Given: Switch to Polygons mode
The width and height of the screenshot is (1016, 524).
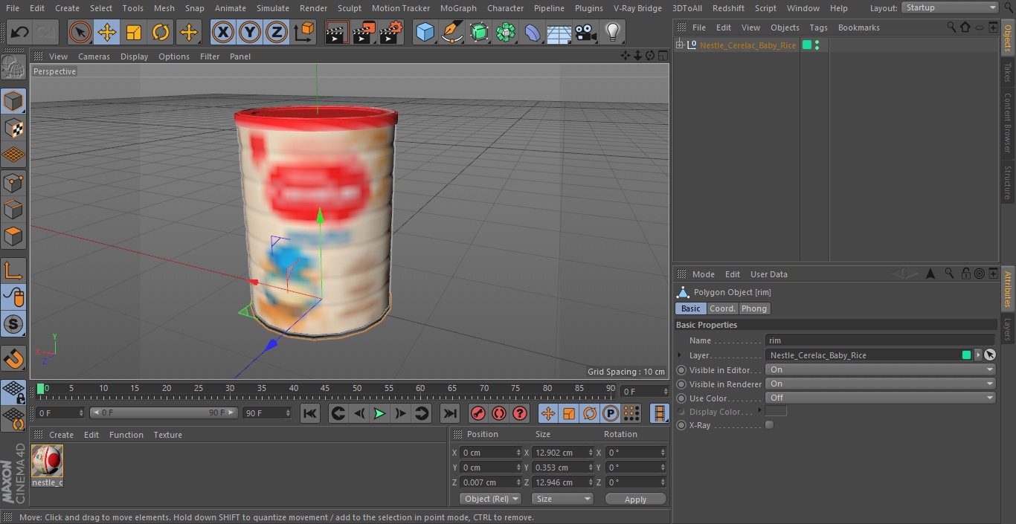Looking at the screenshot, I should point(13,238).
